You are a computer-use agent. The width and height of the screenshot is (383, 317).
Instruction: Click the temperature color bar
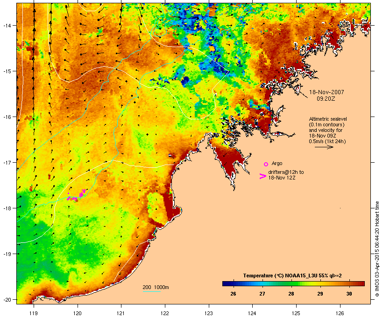[293, 283]
